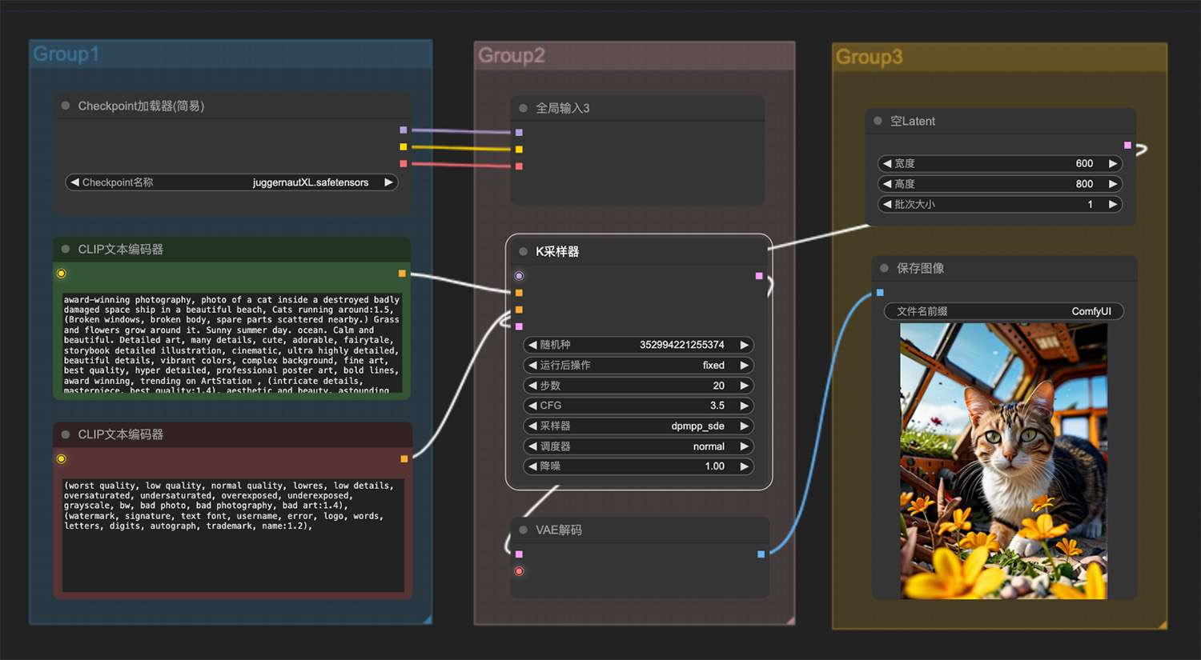Select next checkpoint with Checkpoint名称 right arrow
Image resolution: width=1201 pixels, height=660 pixels.
pos(388,182)
